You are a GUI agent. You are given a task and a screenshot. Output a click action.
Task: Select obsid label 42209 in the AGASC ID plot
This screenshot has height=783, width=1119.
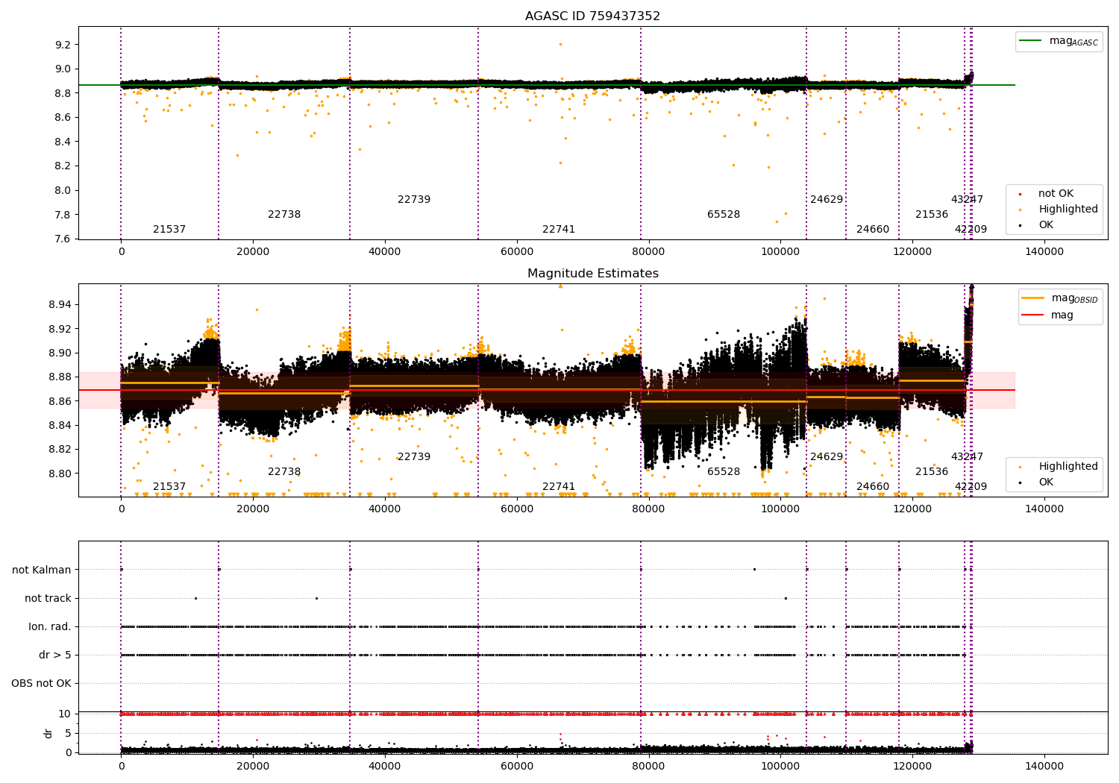tap(971, 229)
